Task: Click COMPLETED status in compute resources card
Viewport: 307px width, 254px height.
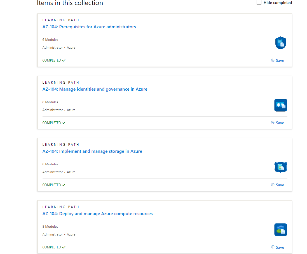Action: (54, 247)
